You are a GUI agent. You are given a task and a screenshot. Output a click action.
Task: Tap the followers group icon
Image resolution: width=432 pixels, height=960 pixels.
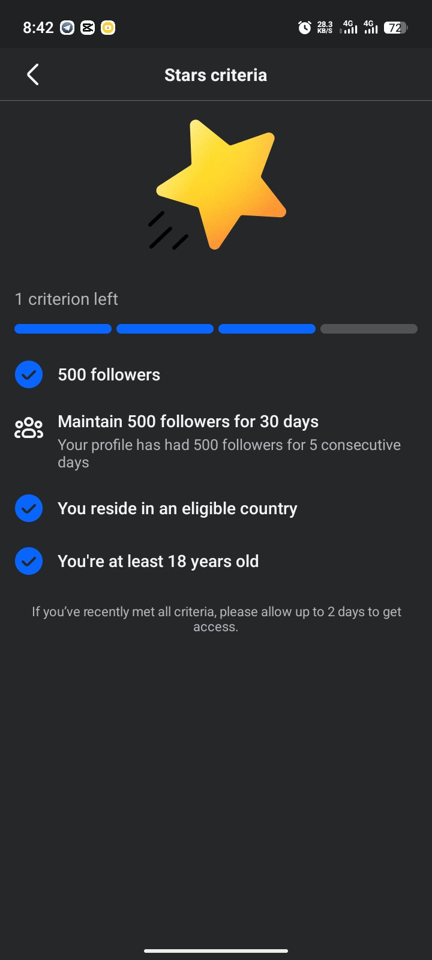[x=29, y=428]
